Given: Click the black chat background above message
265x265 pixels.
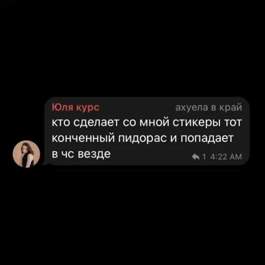Looking at the screenshot, I should pos(132,48).
